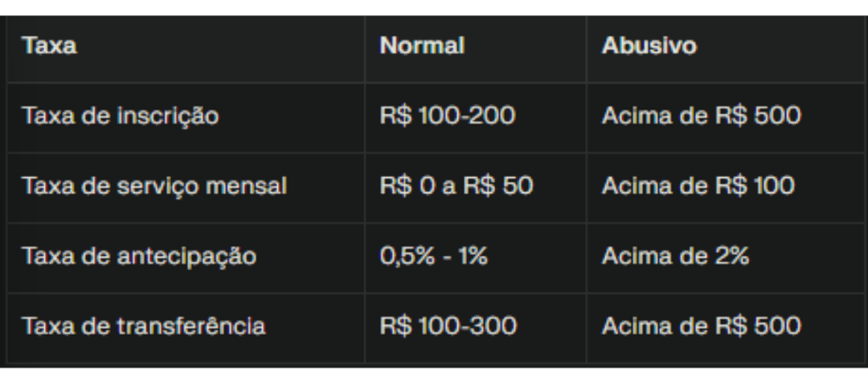Select the Taxa de inscrição label cell
Screen dimensions: 868x384
click(x=121, y=115)
